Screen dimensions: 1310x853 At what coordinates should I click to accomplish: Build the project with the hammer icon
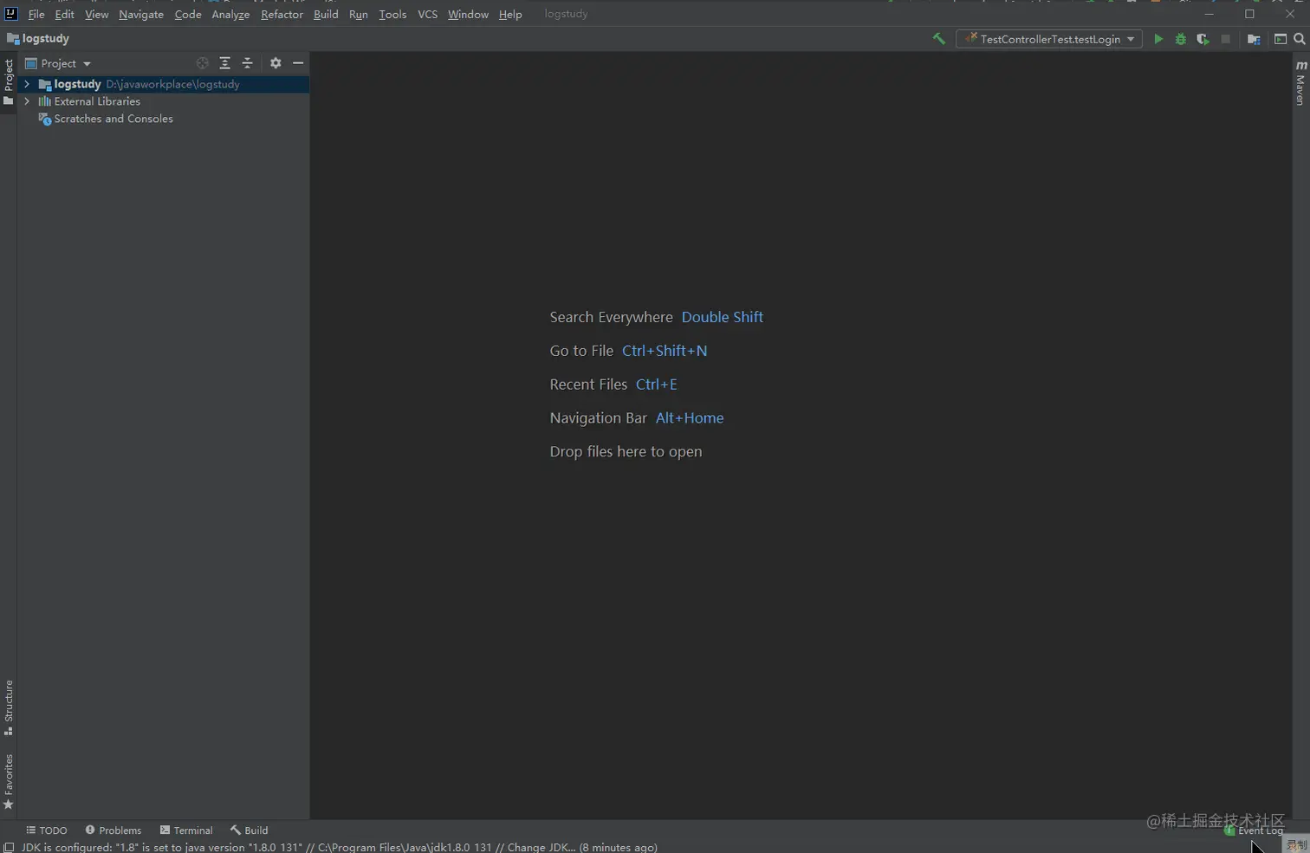939,38
